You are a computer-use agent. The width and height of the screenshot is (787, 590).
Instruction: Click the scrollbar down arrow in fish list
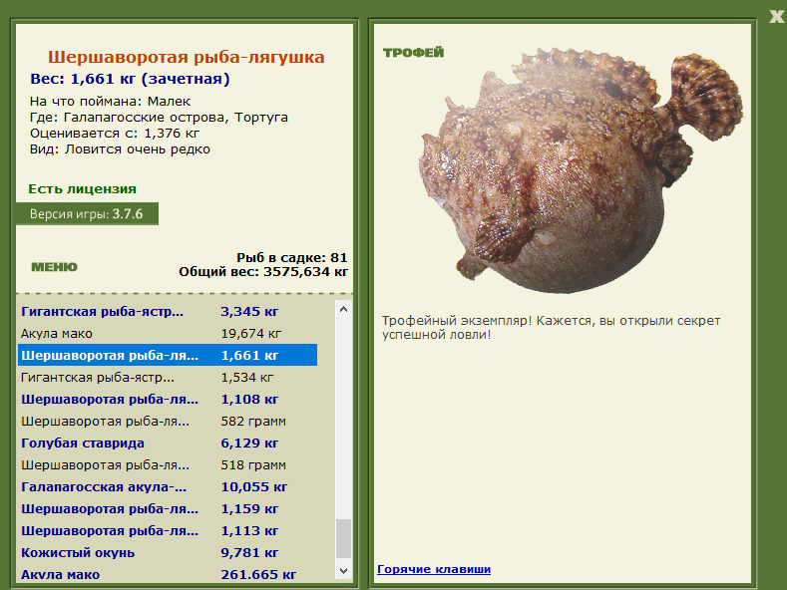coord(343,570)
